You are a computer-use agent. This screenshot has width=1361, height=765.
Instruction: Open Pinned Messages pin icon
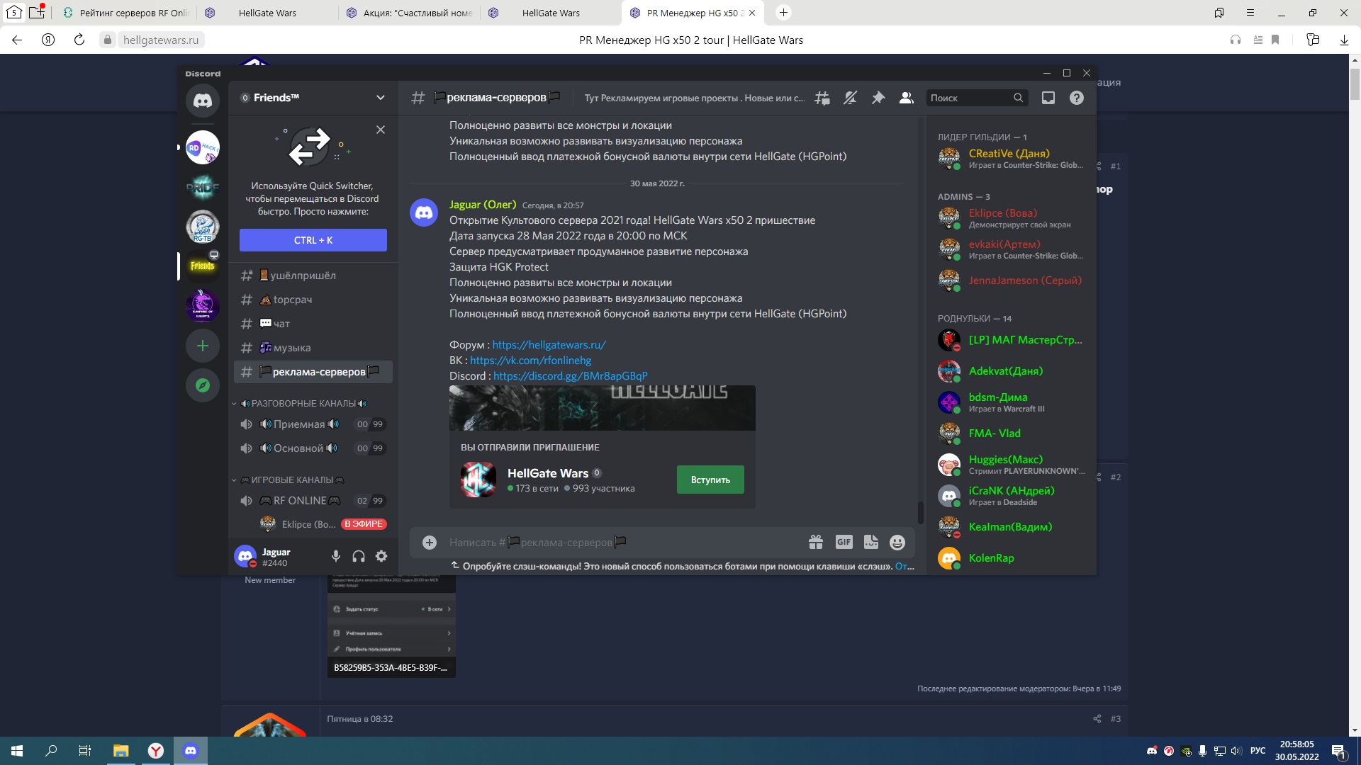pos(878,98)
